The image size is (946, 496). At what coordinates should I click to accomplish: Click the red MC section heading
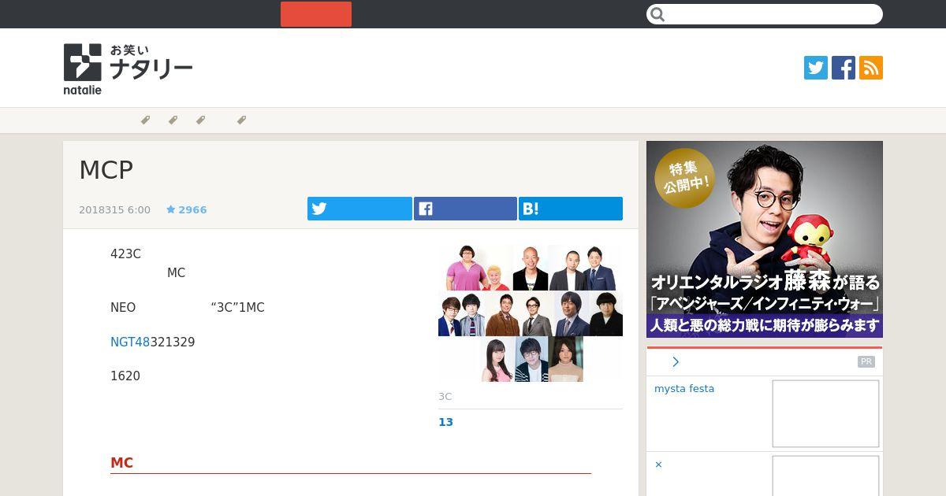[121, 463]
